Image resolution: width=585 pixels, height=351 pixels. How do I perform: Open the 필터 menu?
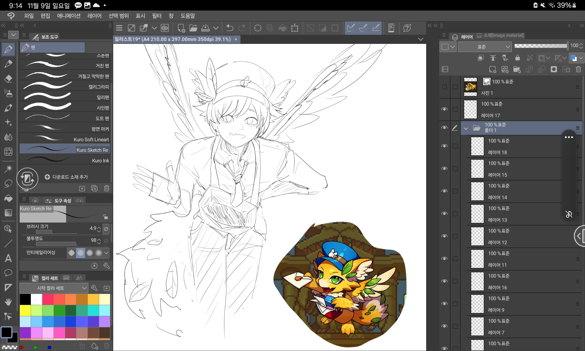[156, 16]
